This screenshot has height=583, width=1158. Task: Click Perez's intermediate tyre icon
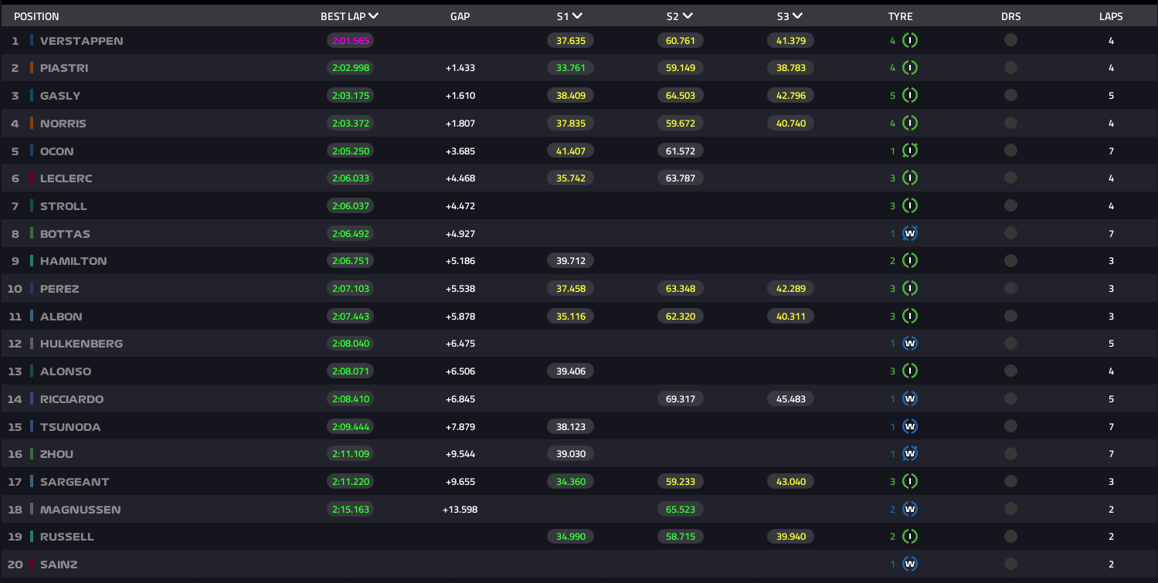click(910, 289)
